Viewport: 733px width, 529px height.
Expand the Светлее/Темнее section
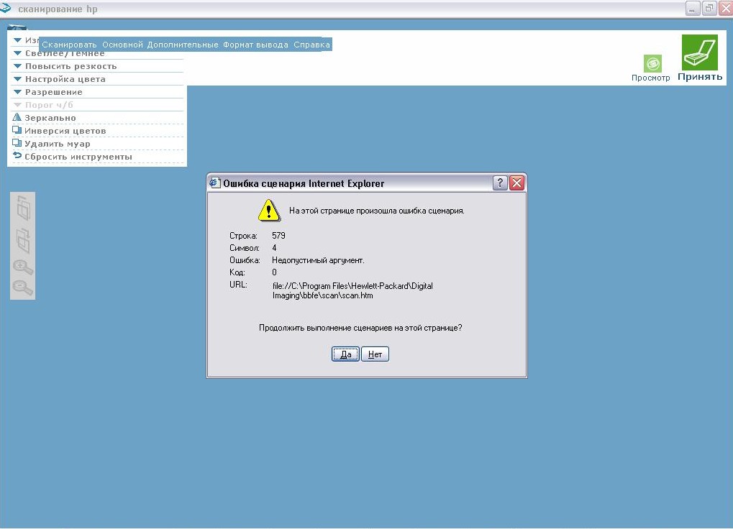point(97,54)
